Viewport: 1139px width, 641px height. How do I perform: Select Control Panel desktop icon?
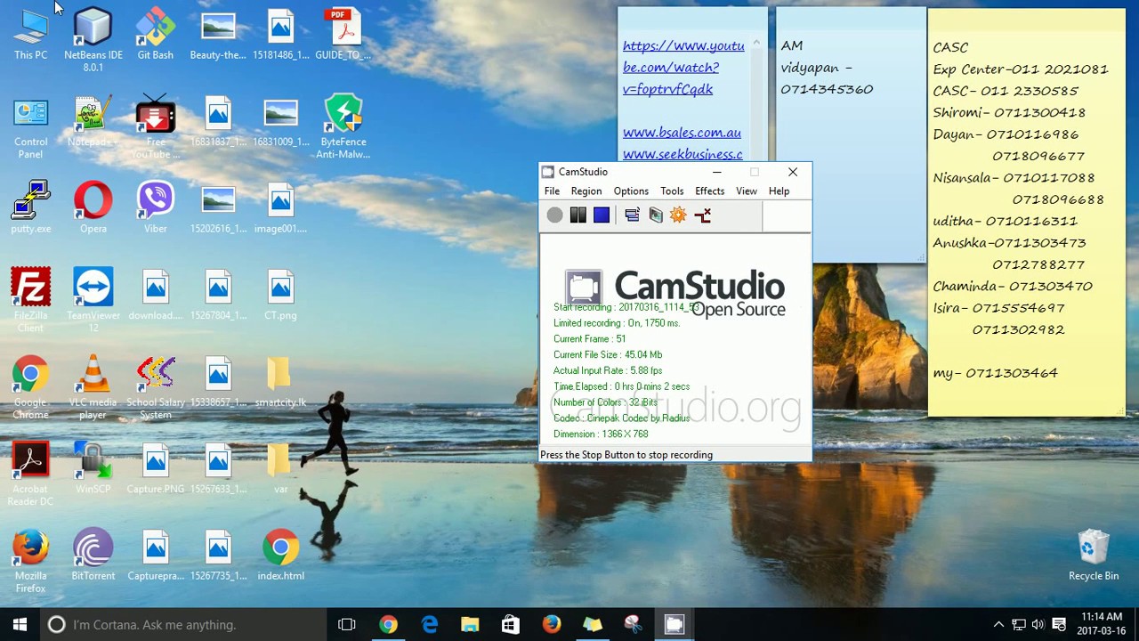coord(30,129)
